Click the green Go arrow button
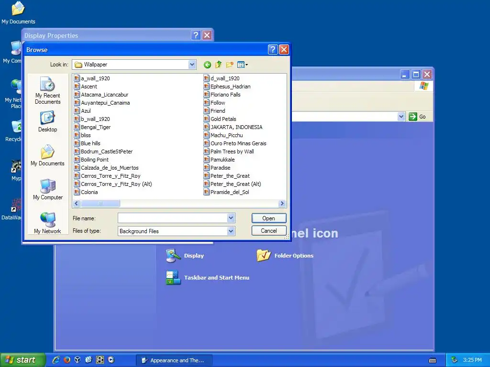Viewport: 490px width, 367px height. point(413,117)
